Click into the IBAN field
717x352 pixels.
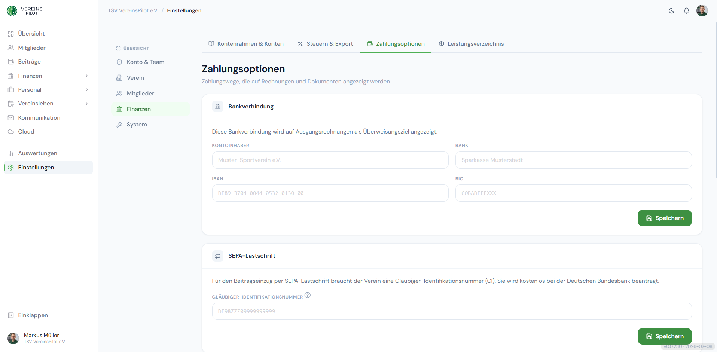point(330,193)
